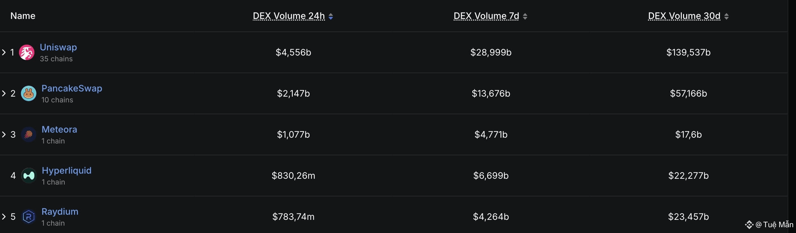
Task: Click the Raydium logo icon
Action: 29,217
